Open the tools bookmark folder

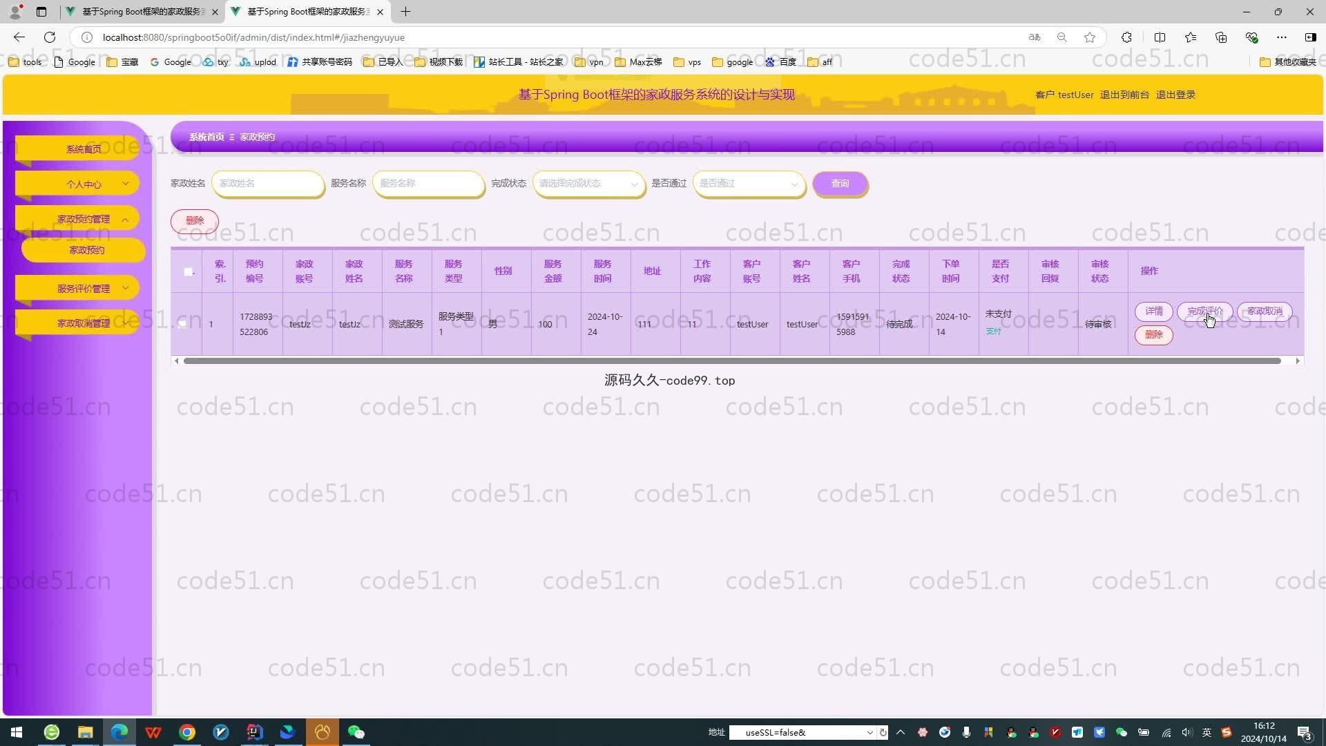(25, 62)
